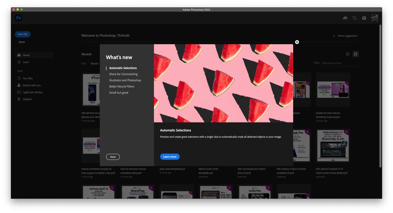
Task: Click the Learn more button
Action: click(170, 157)
